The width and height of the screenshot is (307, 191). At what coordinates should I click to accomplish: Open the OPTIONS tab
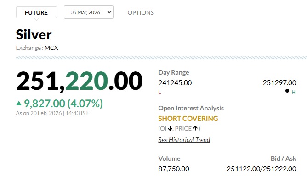click(x=141, y=12)
